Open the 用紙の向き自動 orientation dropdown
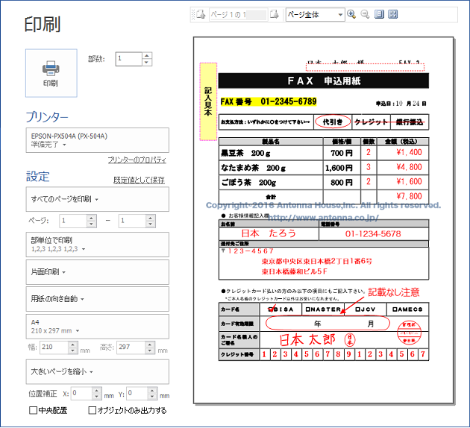The image size is (470, 428). click(98, 299)
